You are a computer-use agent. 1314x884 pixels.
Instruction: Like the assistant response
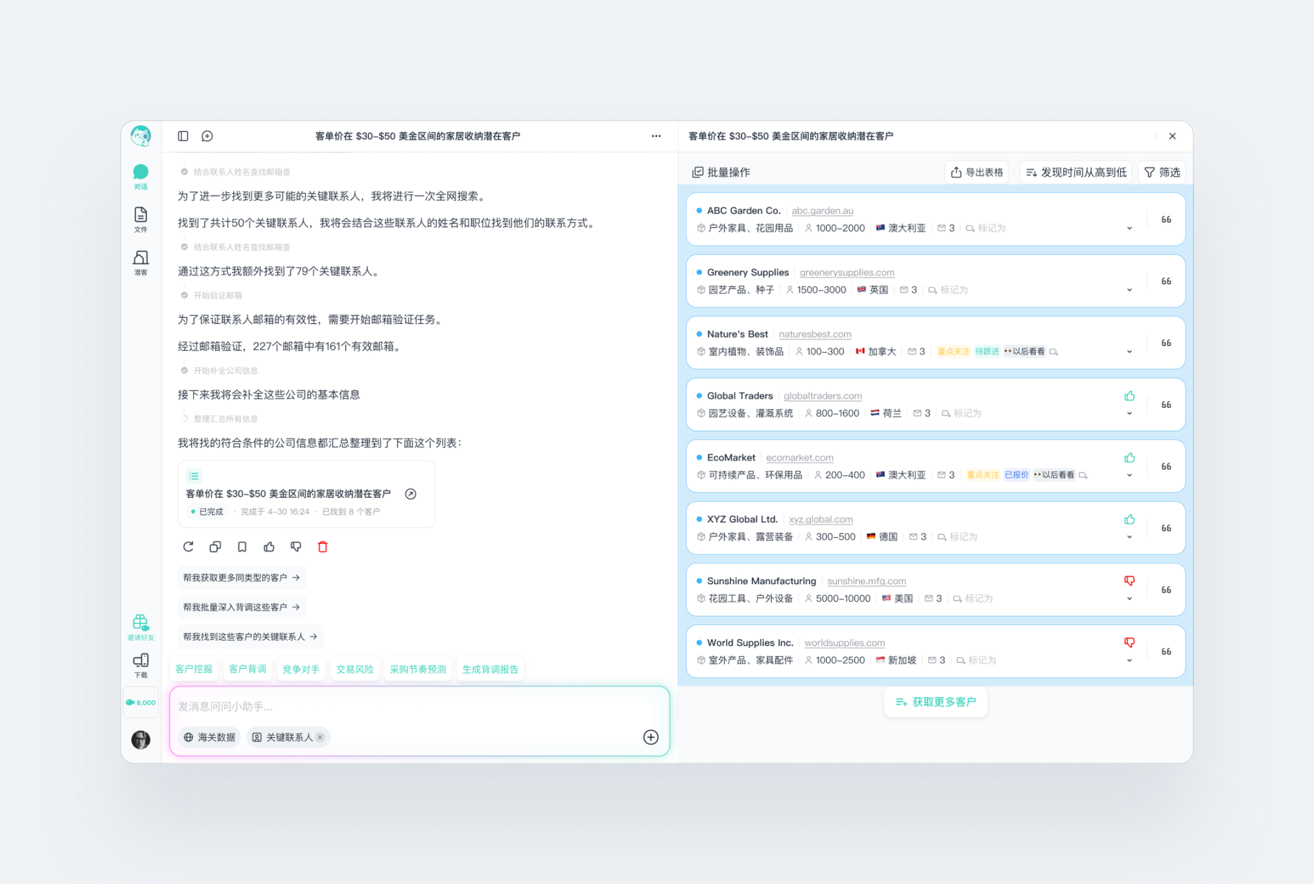pyautogui.click(x=269, y=546)
